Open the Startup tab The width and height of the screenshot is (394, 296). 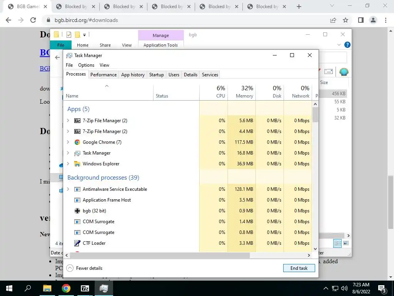tap(157, 75)
